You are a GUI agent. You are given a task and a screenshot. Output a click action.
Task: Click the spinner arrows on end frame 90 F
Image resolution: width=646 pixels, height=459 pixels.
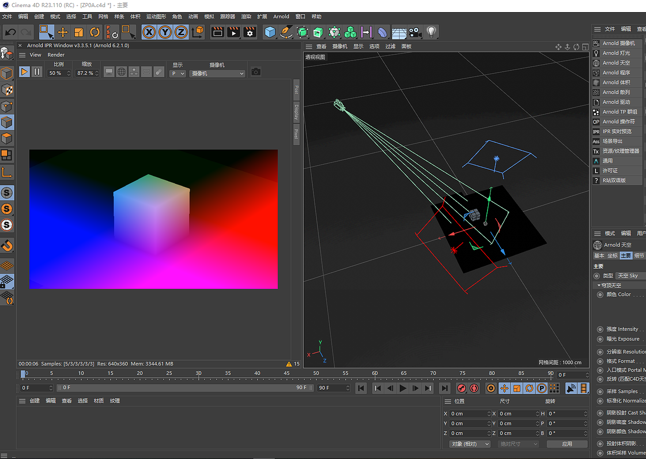click(x=347, y=388)
